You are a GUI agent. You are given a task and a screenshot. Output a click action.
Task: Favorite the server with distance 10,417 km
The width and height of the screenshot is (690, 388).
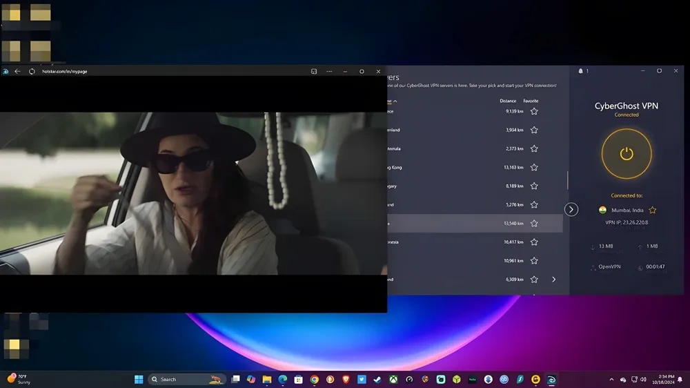tap(534, 242)
